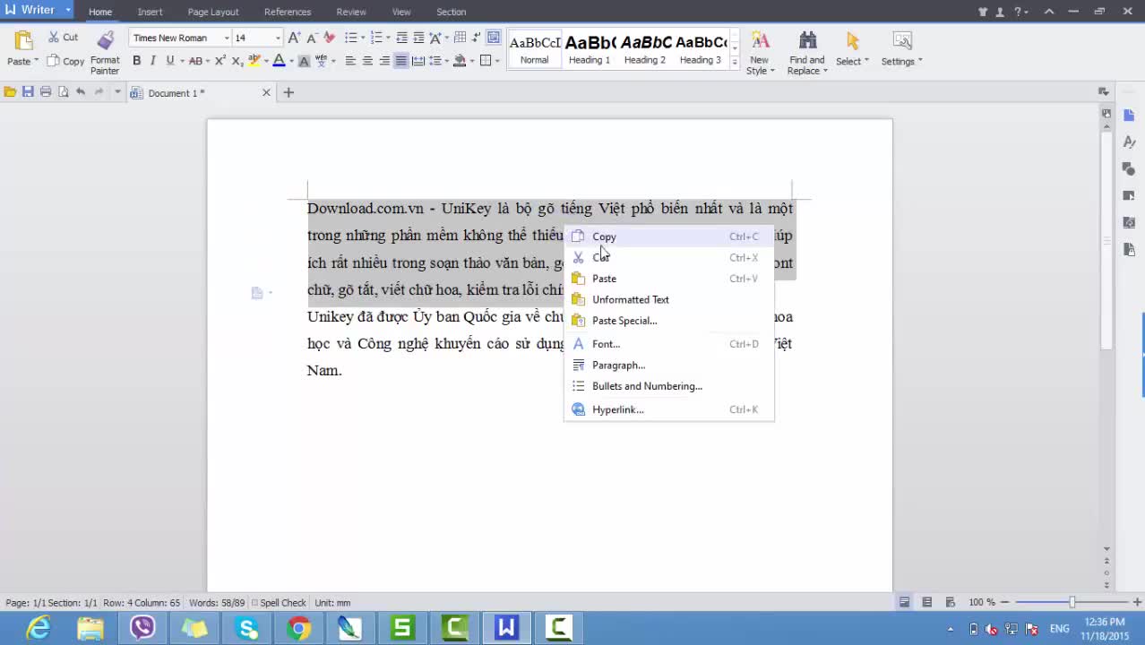Center the paragraph text
The height and width of the screenshot is (645, 1145).
click(x=367, y=61)
